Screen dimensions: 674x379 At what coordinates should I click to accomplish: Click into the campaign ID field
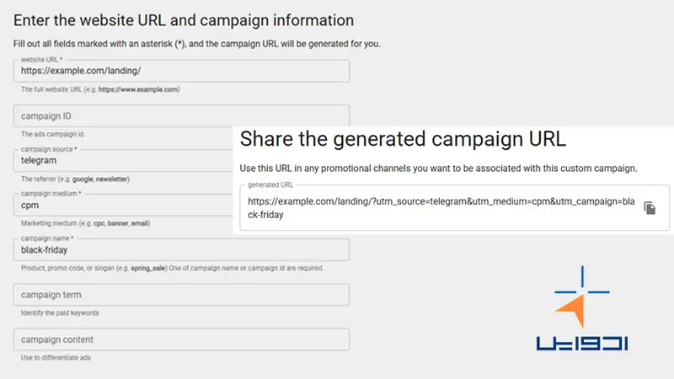click(x=181, y=115)
